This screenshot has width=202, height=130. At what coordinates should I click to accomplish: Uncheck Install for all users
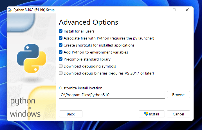pyautogui.click(x=61, y=31)
